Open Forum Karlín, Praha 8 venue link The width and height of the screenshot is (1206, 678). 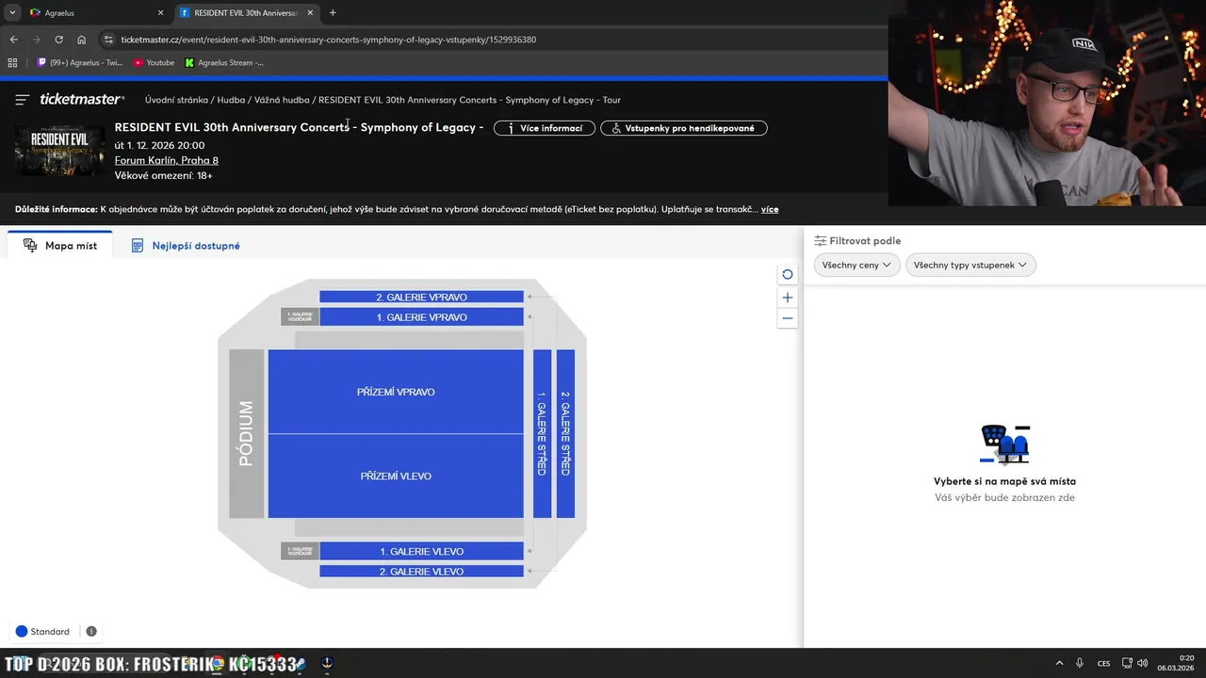pyautogui.click(x=167, y=161)
